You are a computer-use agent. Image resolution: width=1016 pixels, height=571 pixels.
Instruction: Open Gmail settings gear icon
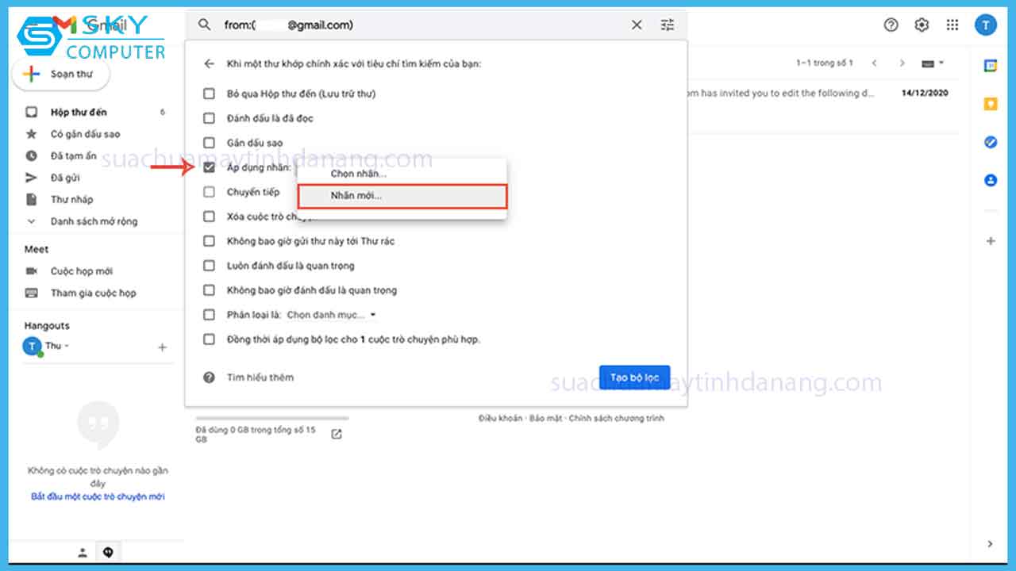coord(922,25)
